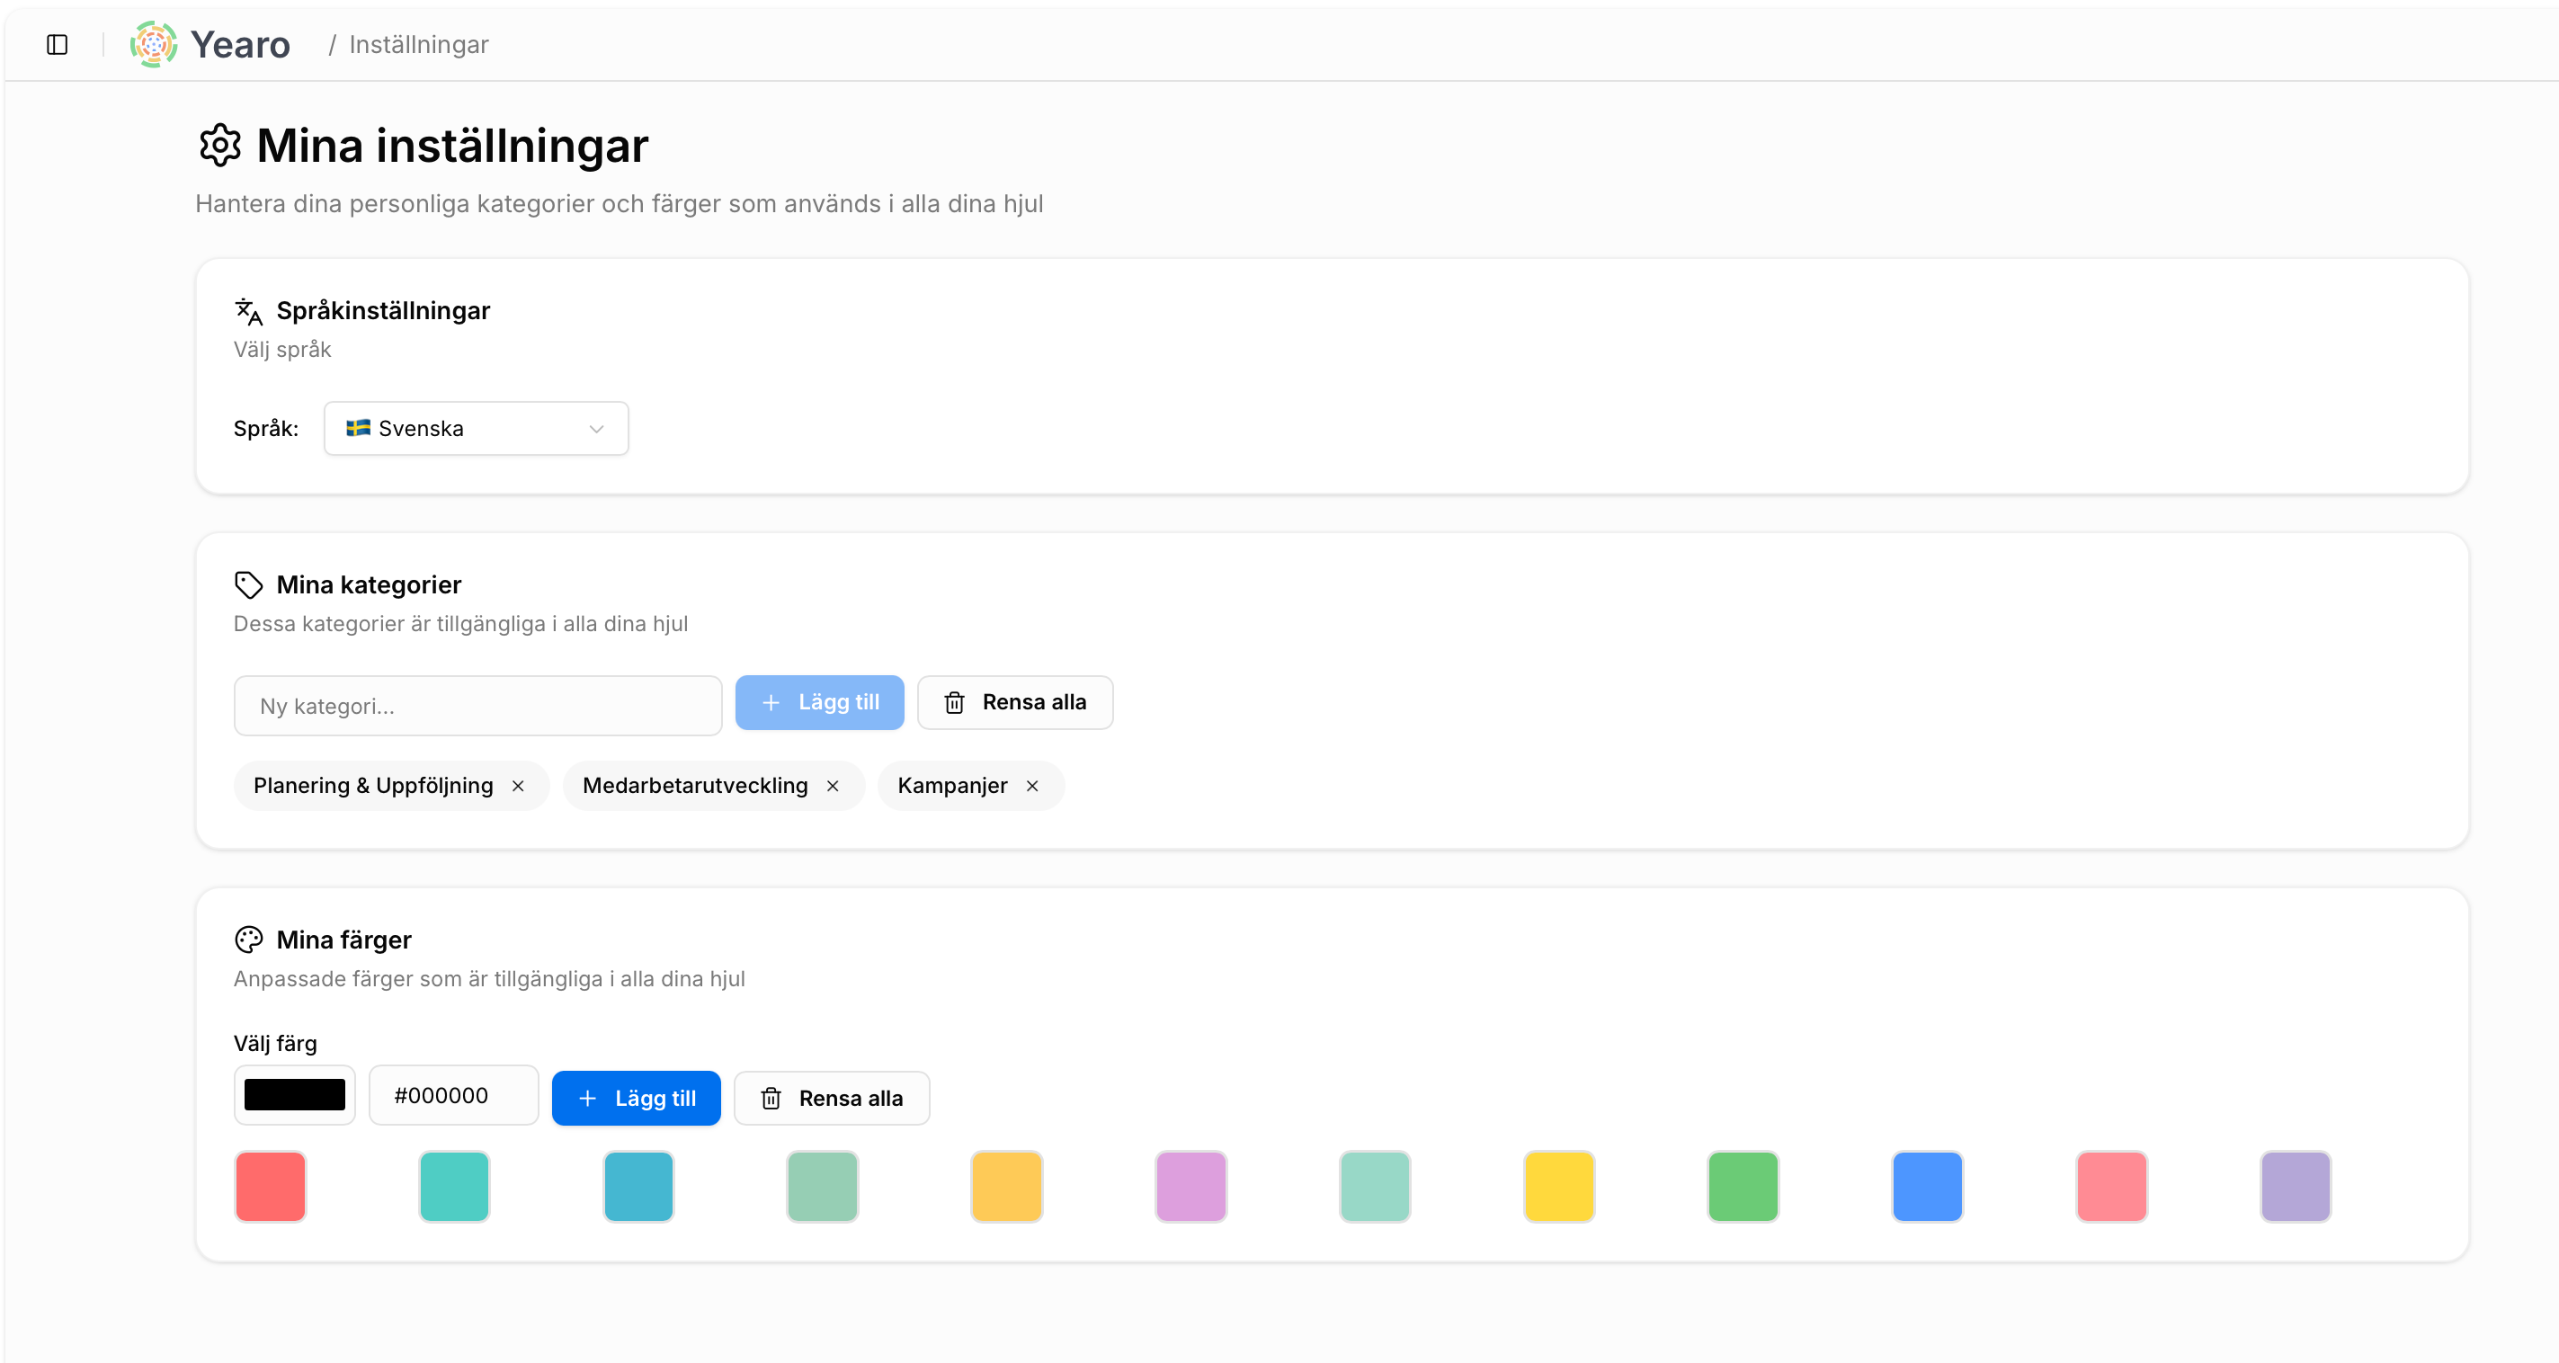Click the tag icon beside Mina kategorier
The width and height of the screenshot is (2559, 1363).
(248, 585)
